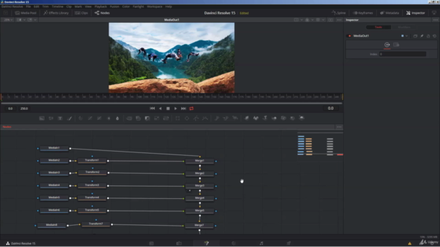
Task: Toggle the Inspector panel
Action: 415,13
